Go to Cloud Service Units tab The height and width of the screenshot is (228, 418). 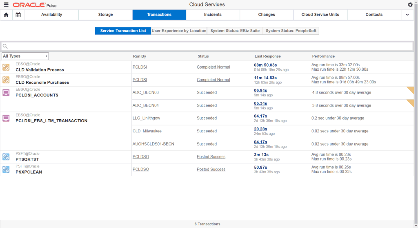[320, 15]
